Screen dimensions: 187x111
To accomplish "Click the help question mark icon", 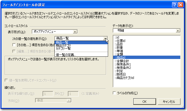I will 174,5.
